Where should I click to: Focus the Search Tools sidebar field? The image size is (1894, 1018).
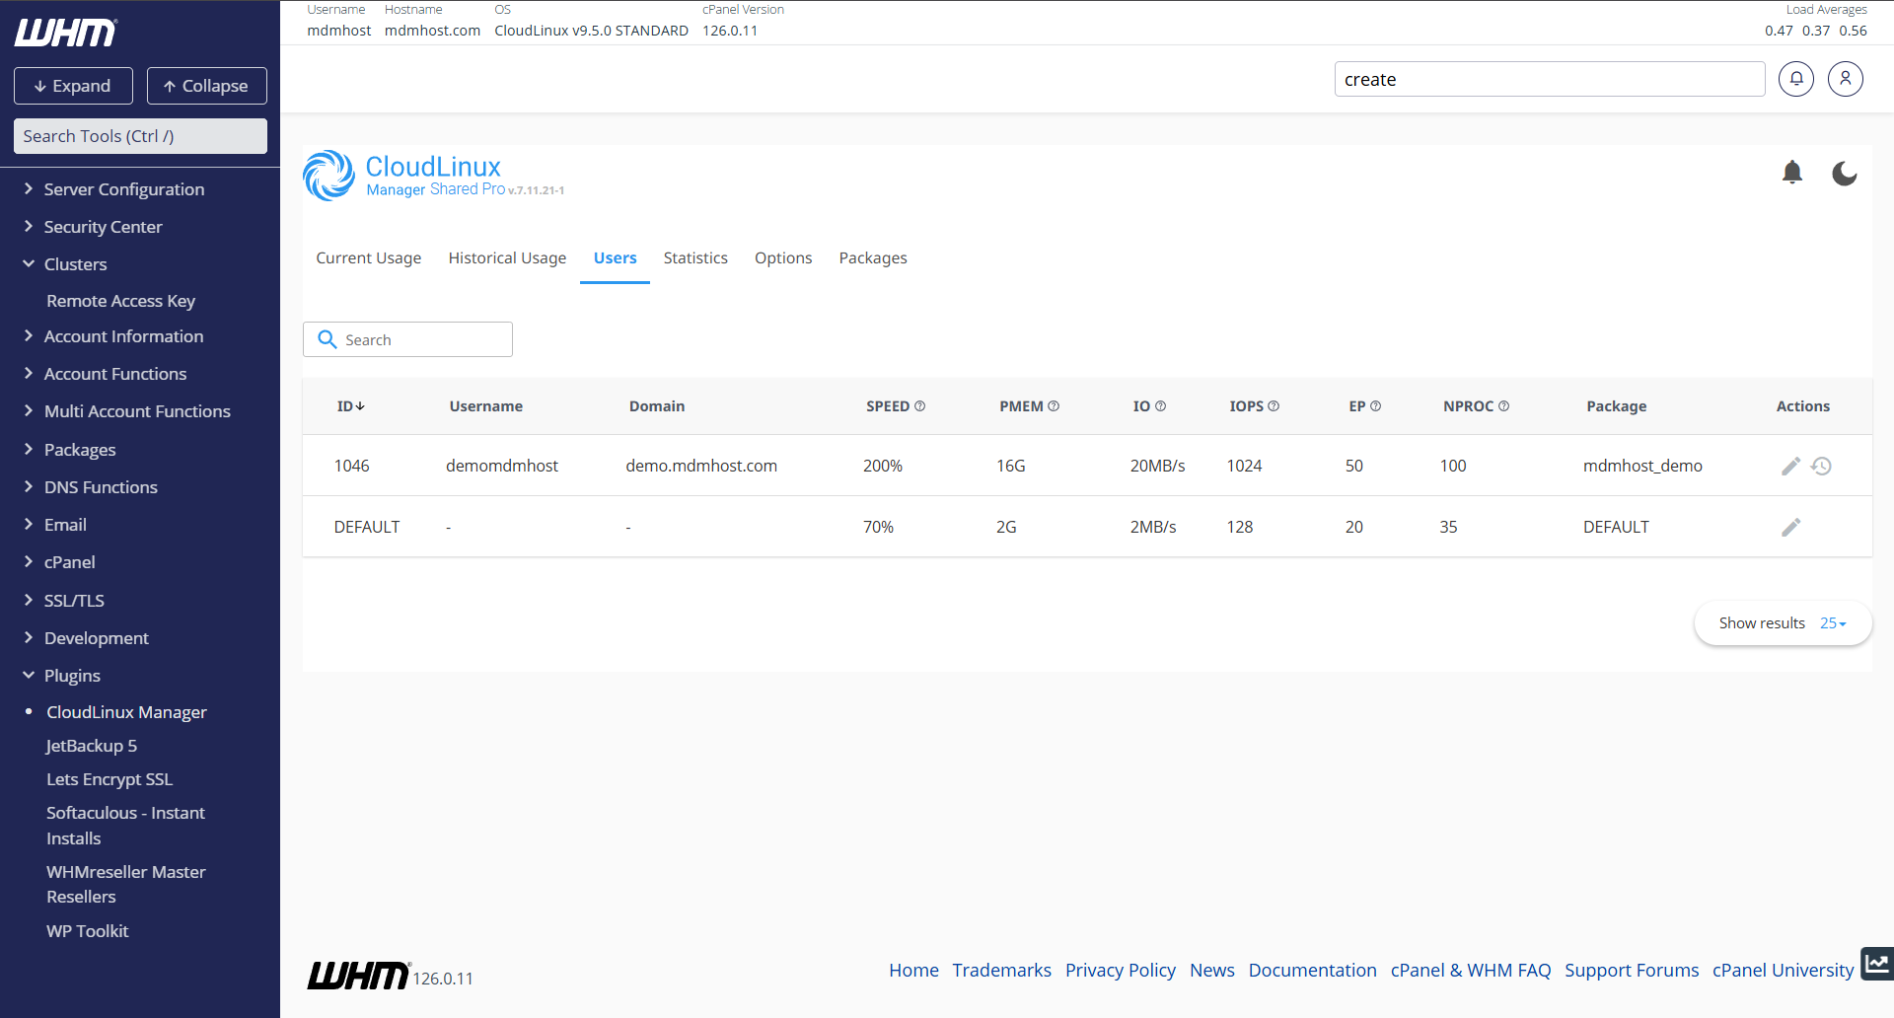pyautogui.click(x=140, y=136)
